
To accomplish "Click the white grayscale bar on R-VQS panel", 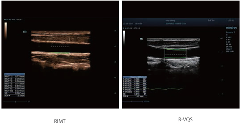I will click(124, 38).
